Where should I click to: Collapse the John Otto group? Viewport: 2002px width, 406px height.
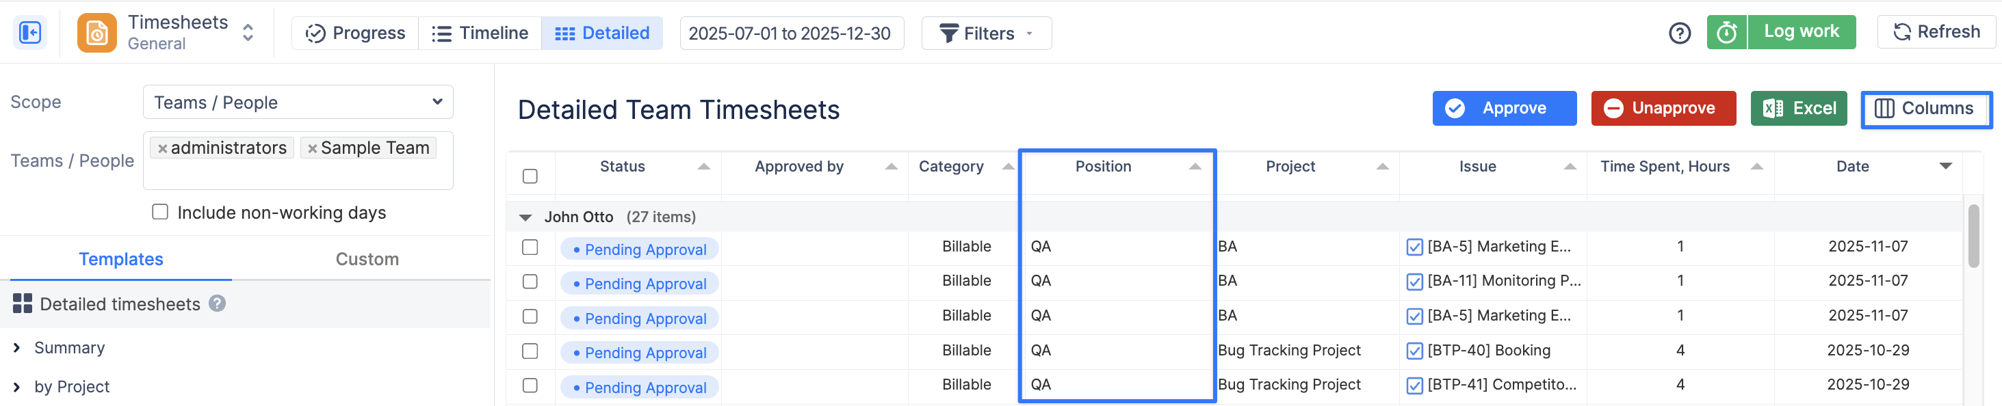(x=525, y=217)
